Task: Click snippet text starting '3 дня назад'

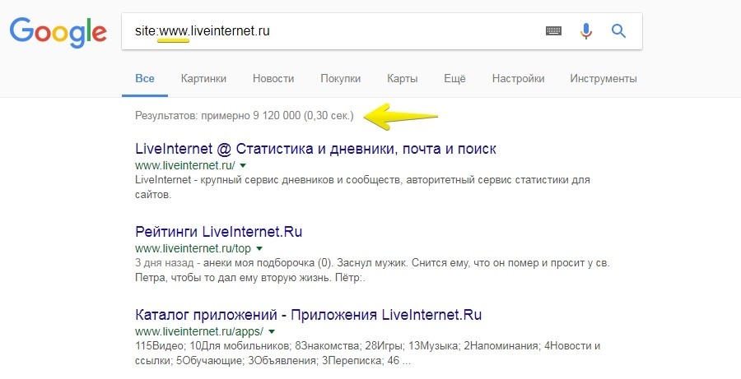Action: point(372,270)
